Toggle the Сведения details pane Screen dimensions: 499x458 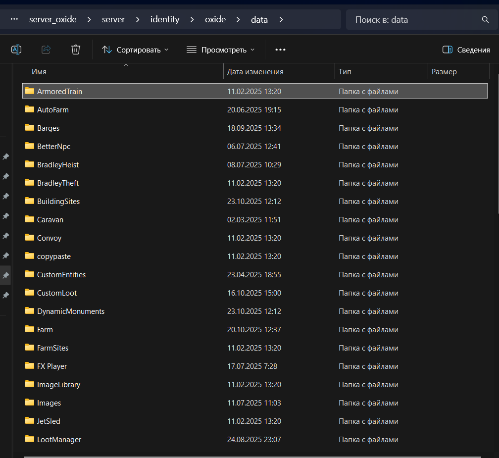(466, 50)
